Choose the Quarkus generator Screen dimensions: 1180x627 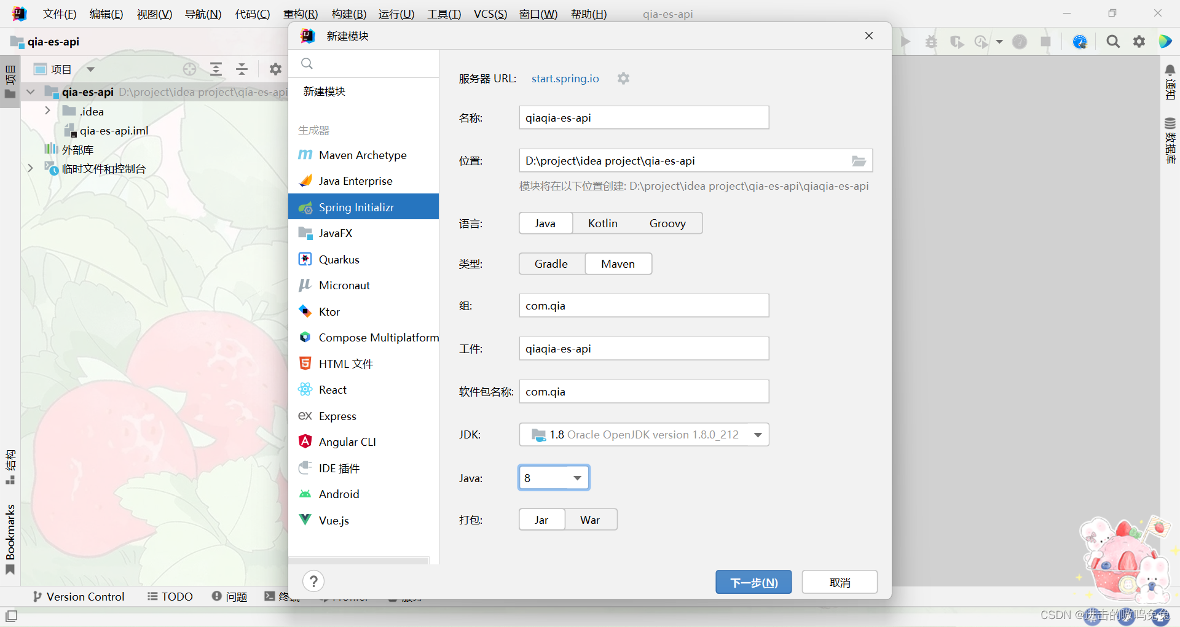pyautogui.click(x=363, y=259)
